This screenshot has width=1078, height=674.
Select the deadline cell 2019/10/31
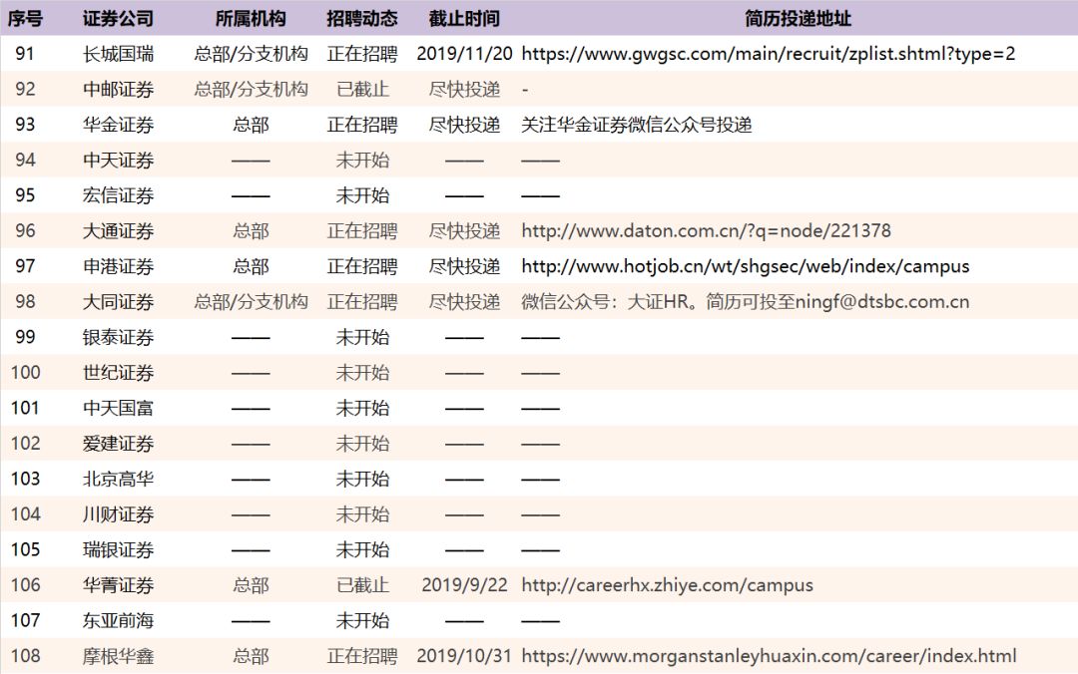(465, 655)
